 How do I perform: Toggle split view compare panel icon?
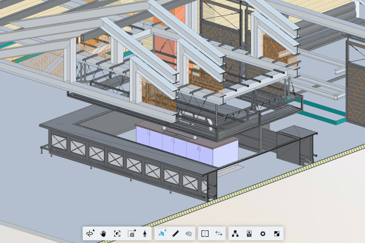pos(205,233)
